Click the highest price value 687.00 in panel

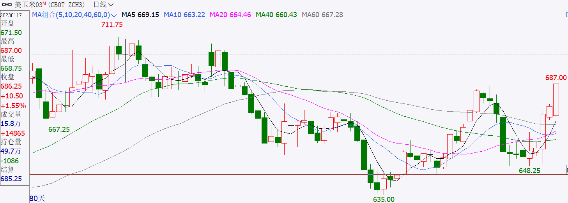11,51
